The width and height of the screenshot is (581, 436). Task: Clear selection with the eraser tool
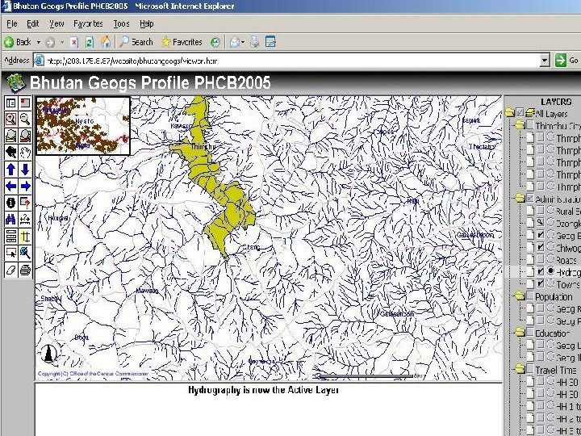tap(11, 270)
